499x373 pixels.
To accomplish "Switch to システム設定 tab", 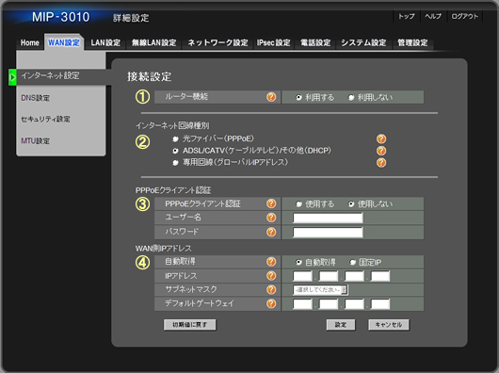I will (x=363, y=42).
